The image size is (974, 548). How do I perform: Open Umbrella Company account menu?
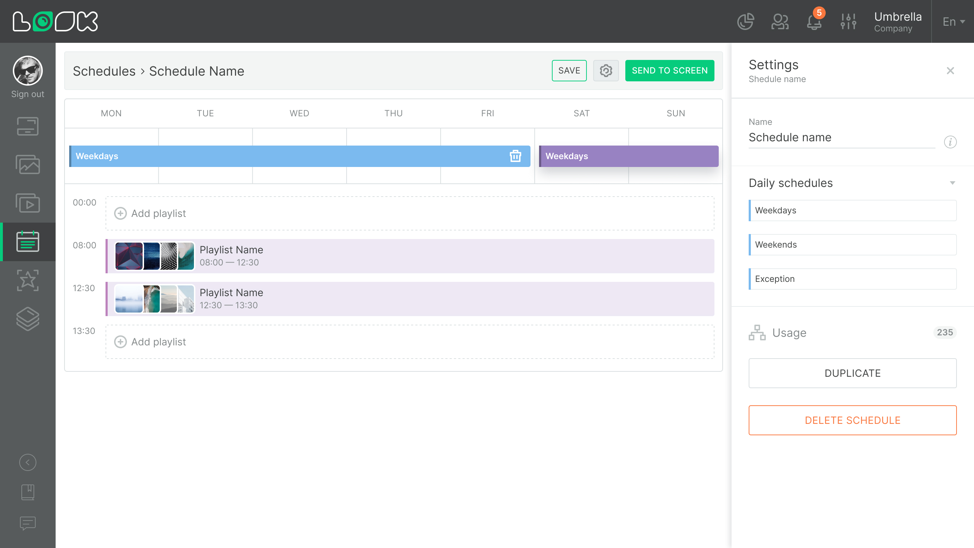(x=898, y=21)
